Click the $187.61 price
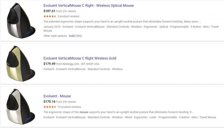The image size is (224, 128). coord(49,11)
